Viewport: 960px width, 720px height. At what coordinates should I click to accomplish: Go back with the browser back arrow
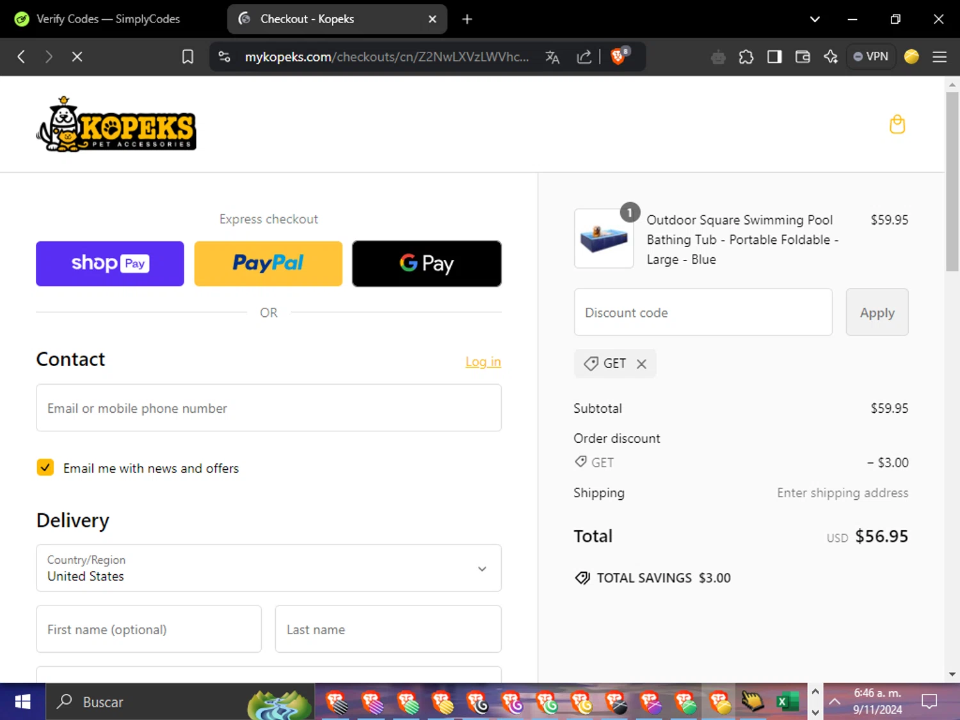coord(21,57)
